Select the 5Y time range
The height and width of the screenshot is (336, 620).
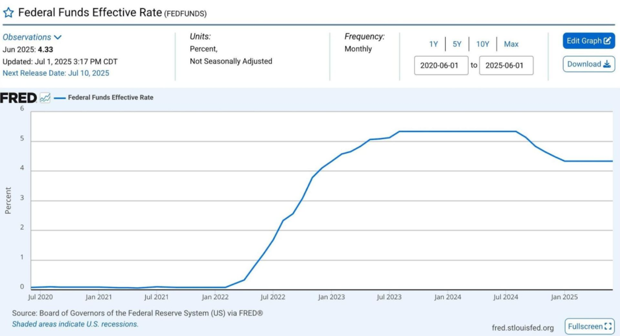pos(457,44)
